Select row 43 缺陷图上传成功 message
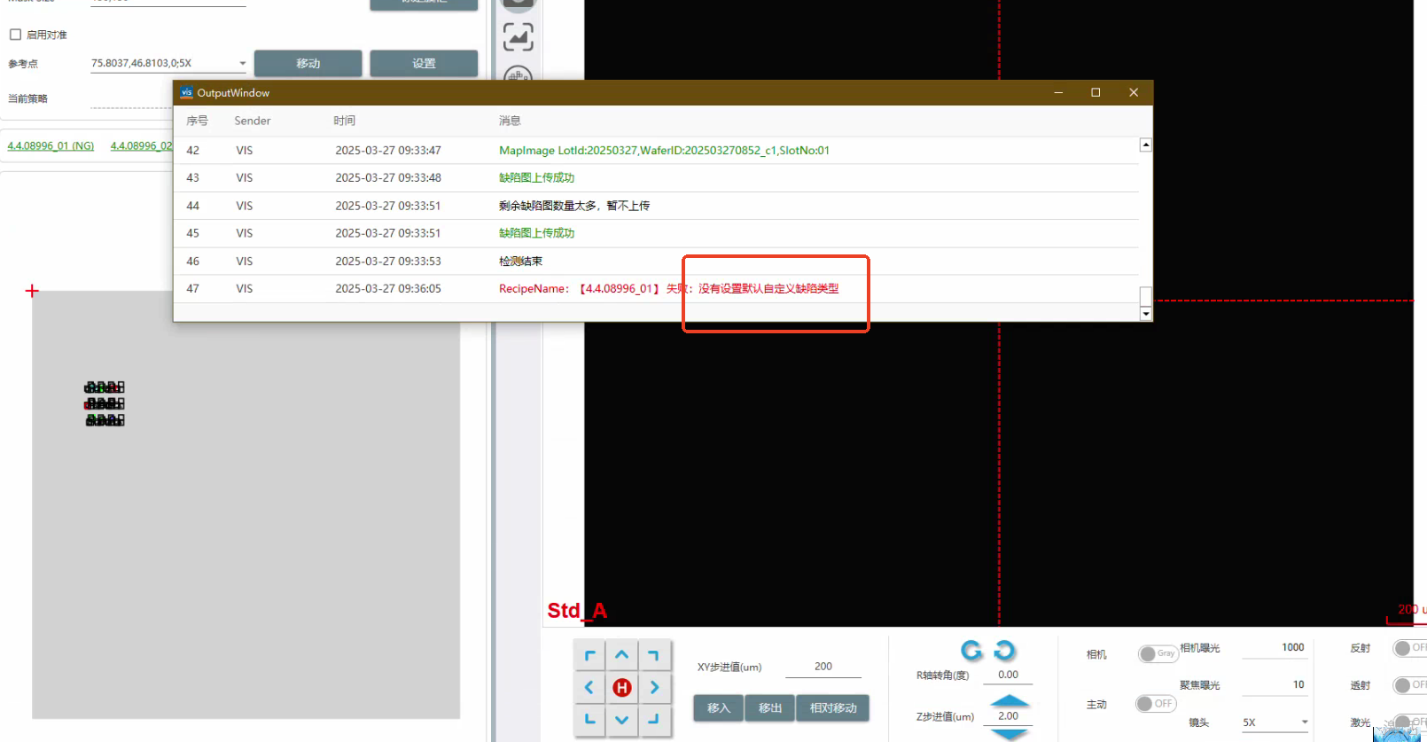The width and height of the screenshot is (1427, 742). pos(536,178)
